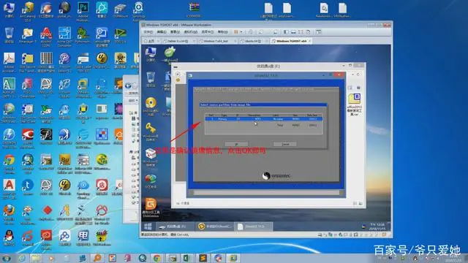Click guest Start button in VM taskbar
The image size is (468, 263).
pos(148,226)
